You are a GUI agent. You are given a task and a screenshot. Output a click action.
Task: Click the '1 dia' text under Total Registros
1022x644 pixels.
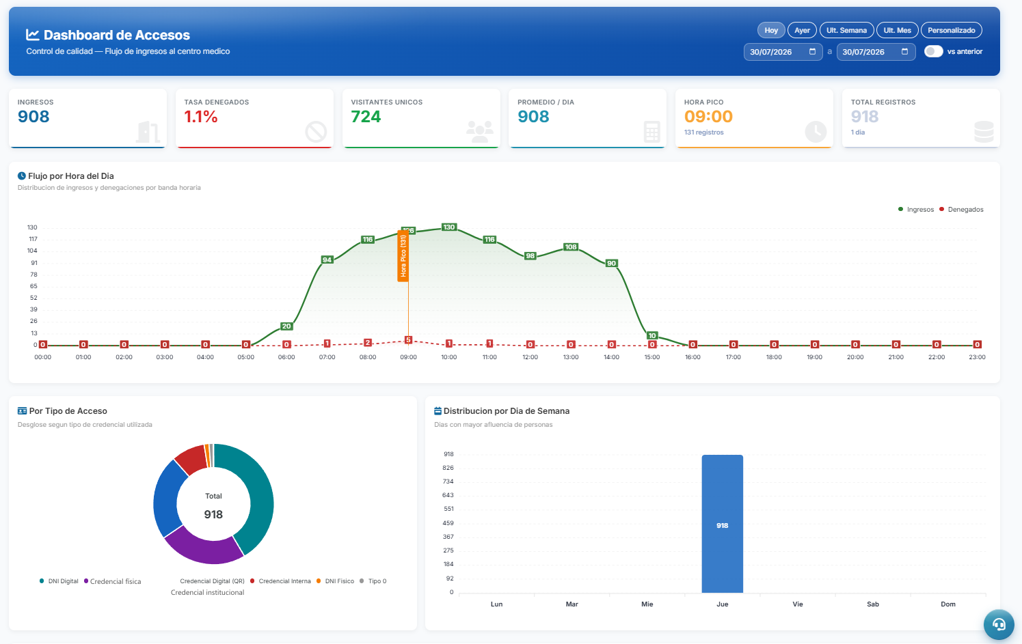point(858,132)
